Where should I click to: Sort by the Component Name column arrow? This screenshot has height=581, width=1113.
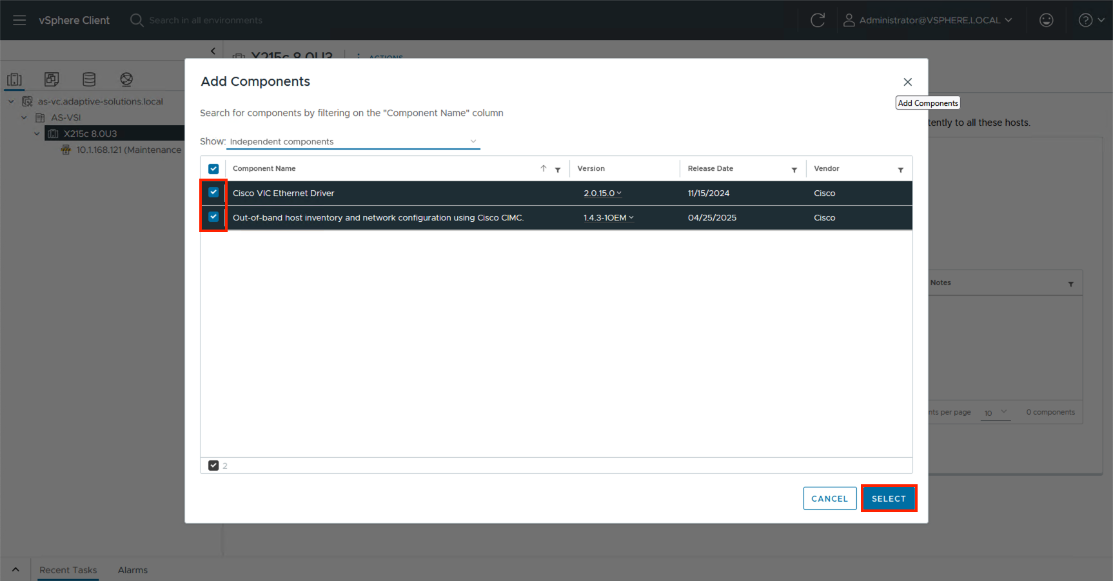[x=542, y=168]
